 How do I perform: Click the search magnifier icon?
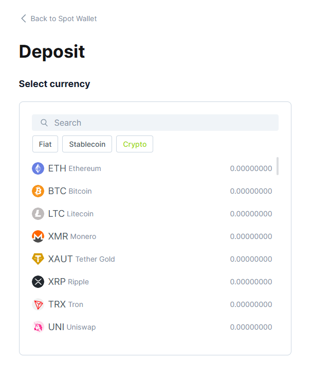point(44,123)
